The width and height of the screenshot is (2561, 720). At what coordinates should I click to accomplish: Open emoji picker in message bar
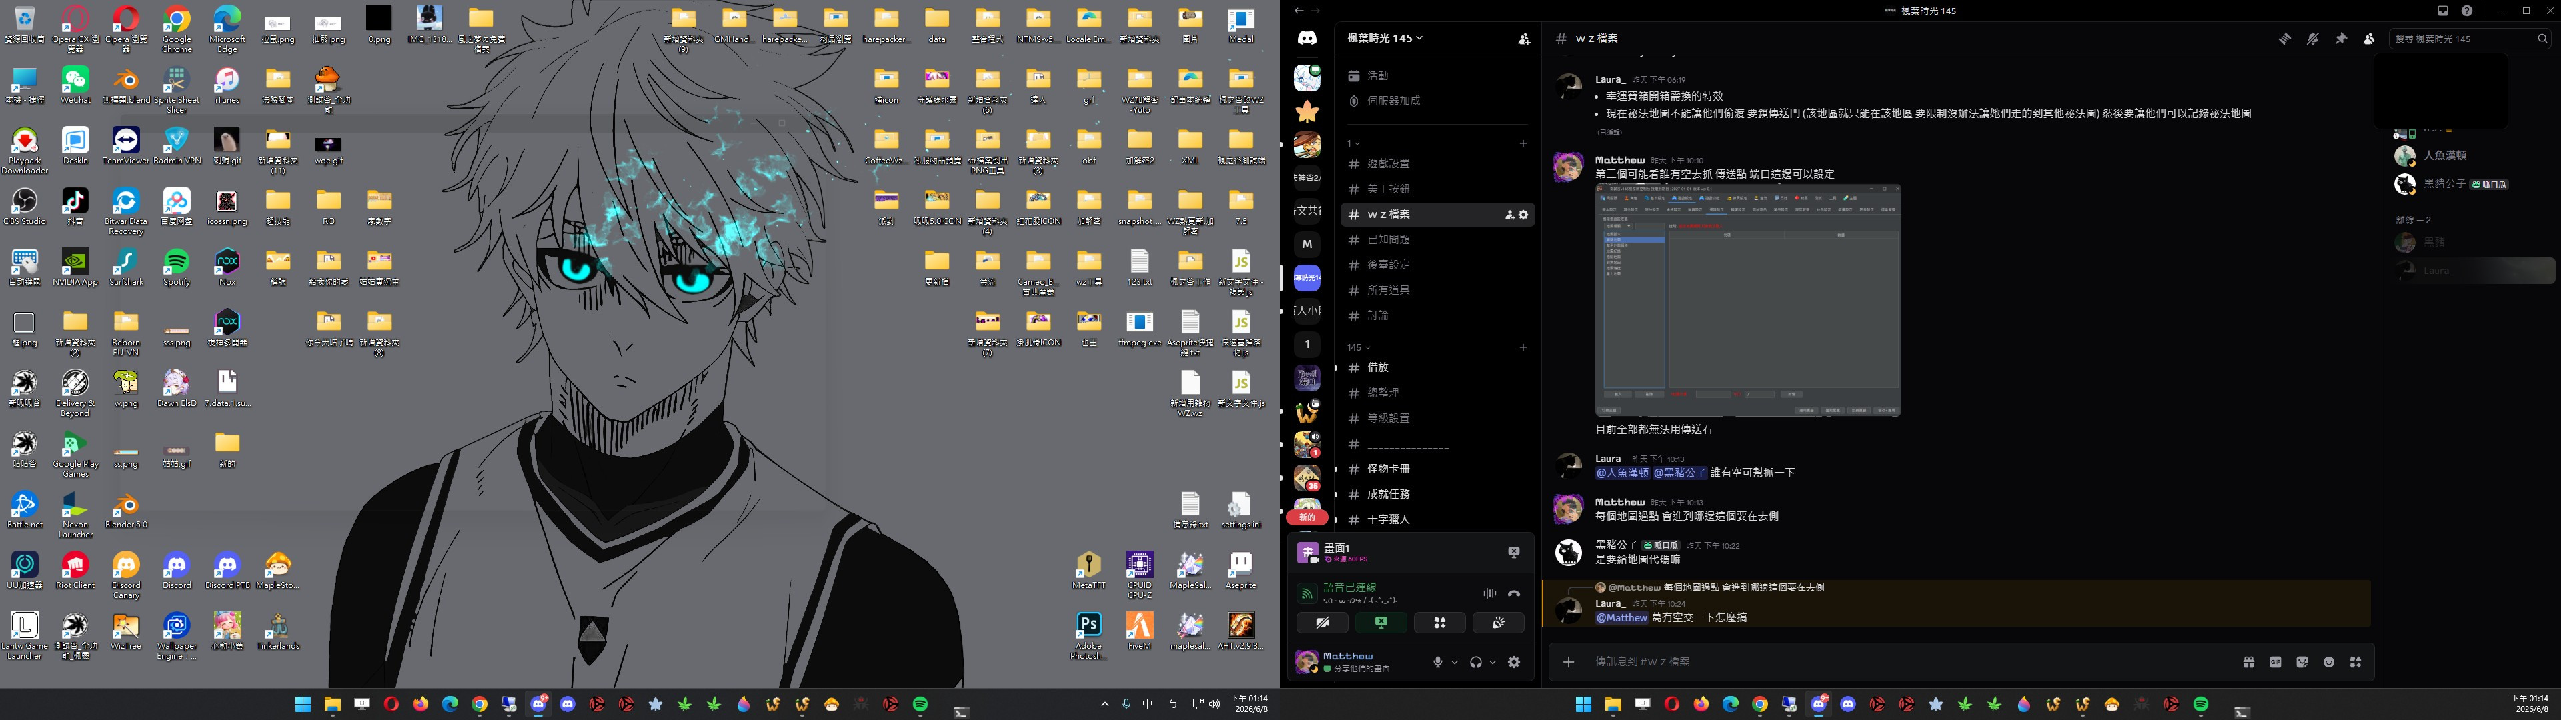click(x=2328, y=662)
